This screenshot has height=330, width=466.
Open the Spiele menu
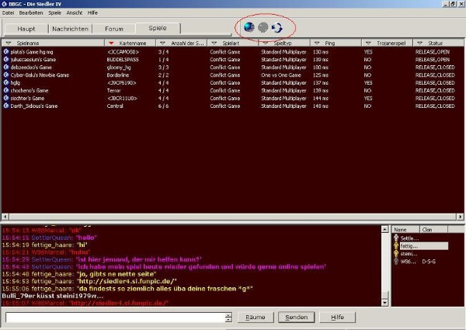point(54,12)
